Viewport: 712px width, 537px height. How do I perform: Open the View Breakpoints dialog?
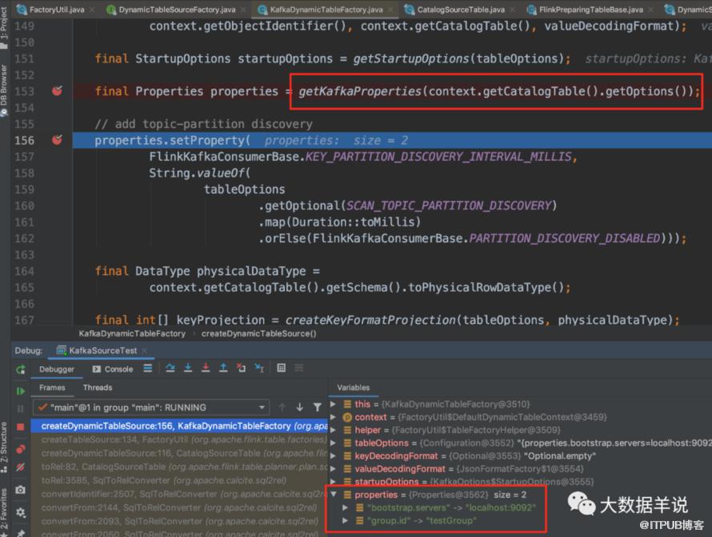pyautogui.click(x=21, y=449)
